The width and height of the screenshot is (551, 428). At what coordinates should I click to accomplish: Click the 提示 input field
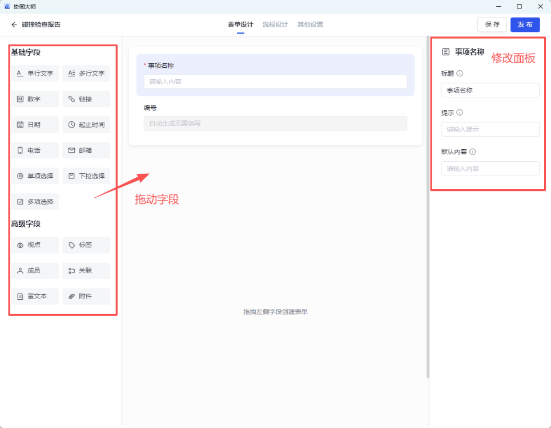coord(490,129)
